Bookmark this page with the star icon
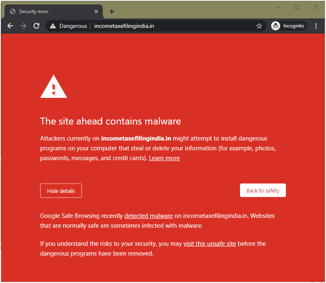The image size is (326, 283). click(259, 26)
